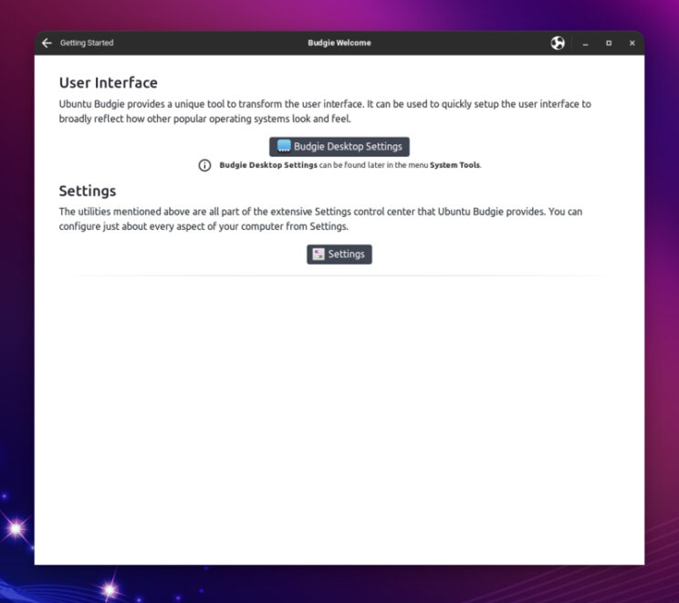Click bold Budgie Desktop Settings in the hint

click(x=268, y=165)
